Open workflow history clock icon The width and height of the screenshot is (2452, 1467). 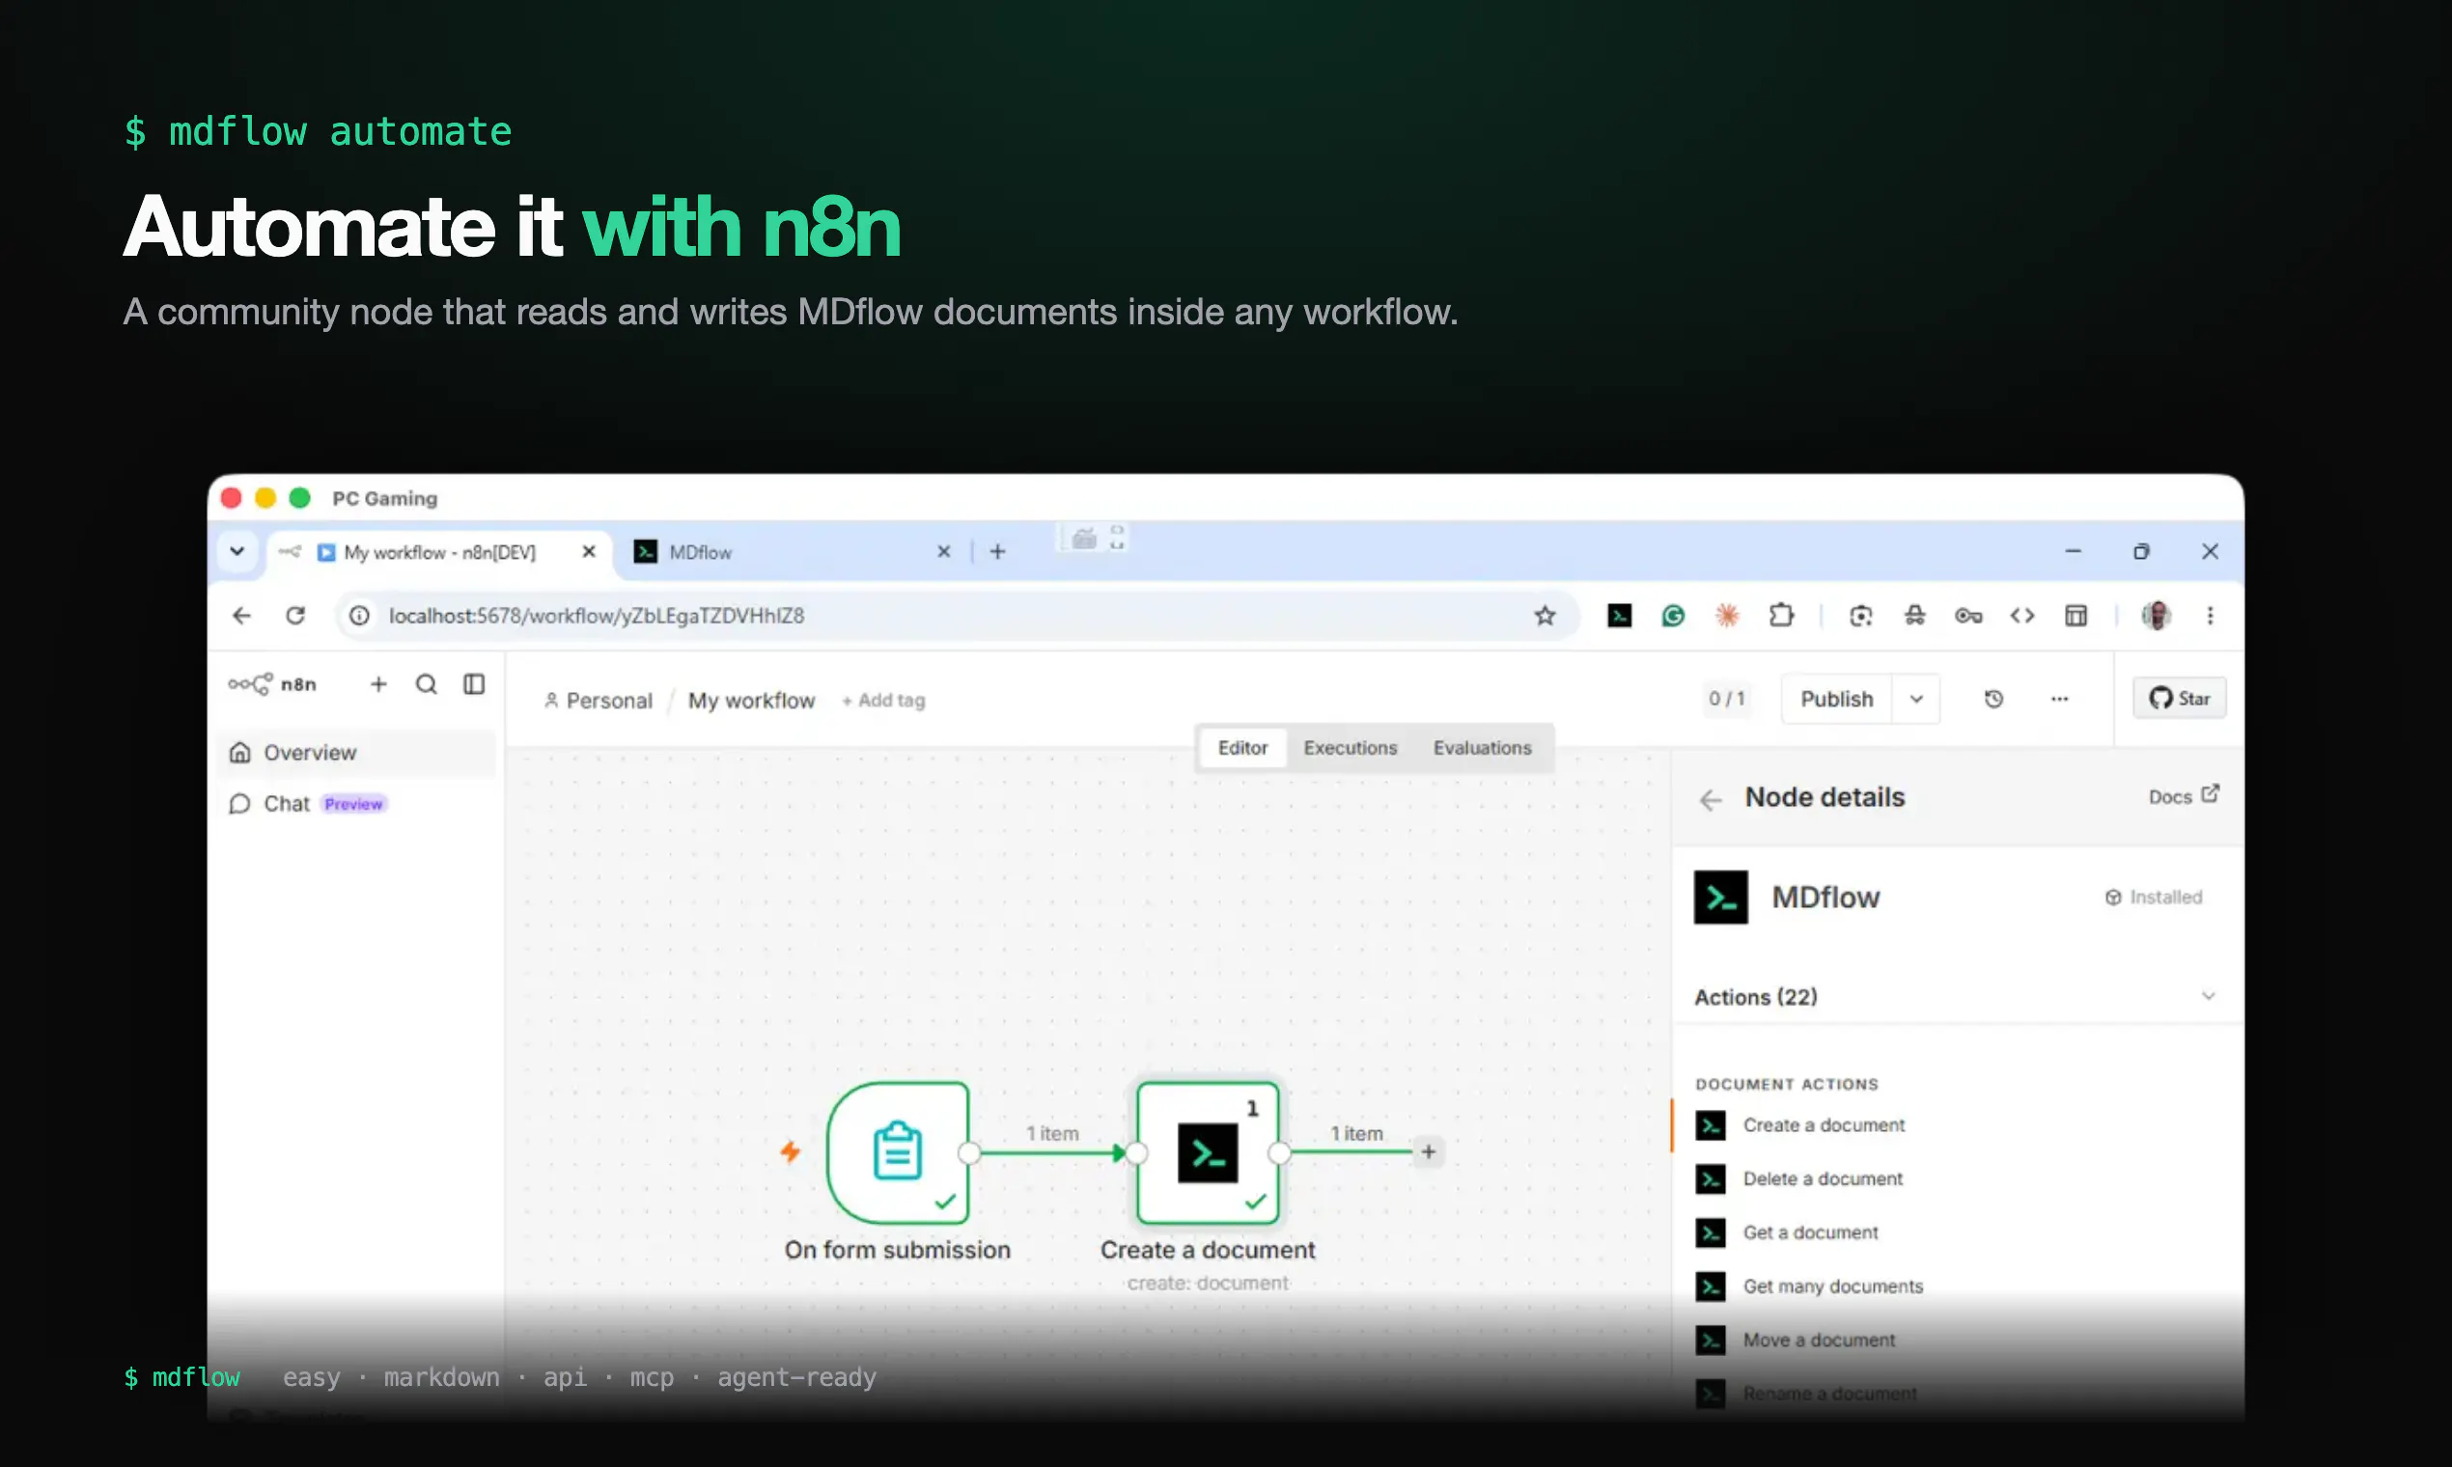[1994, 699]
